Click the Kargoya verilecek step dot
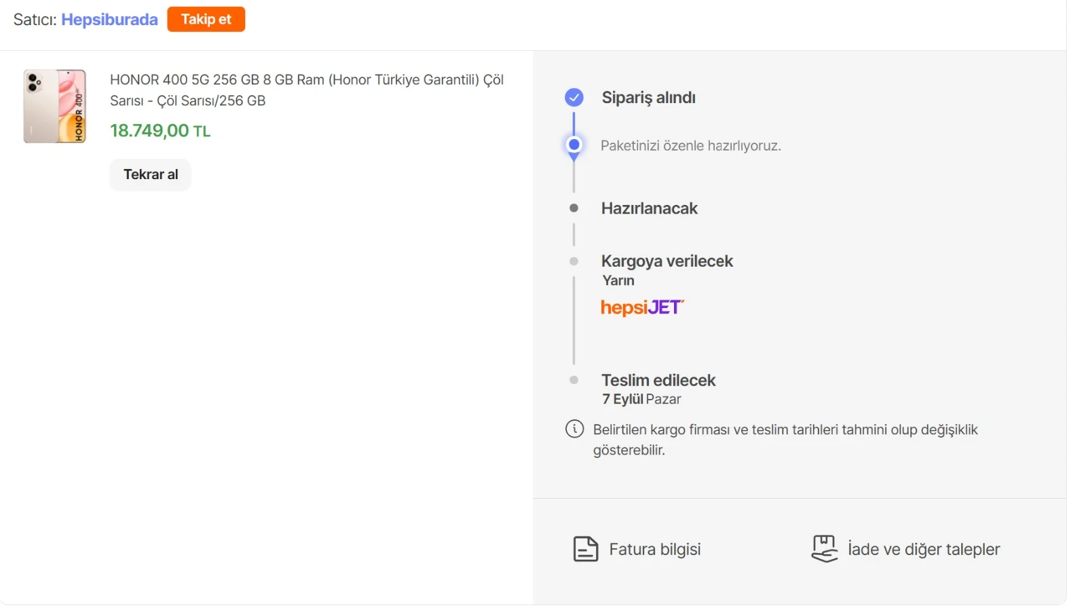 [574, 261]
